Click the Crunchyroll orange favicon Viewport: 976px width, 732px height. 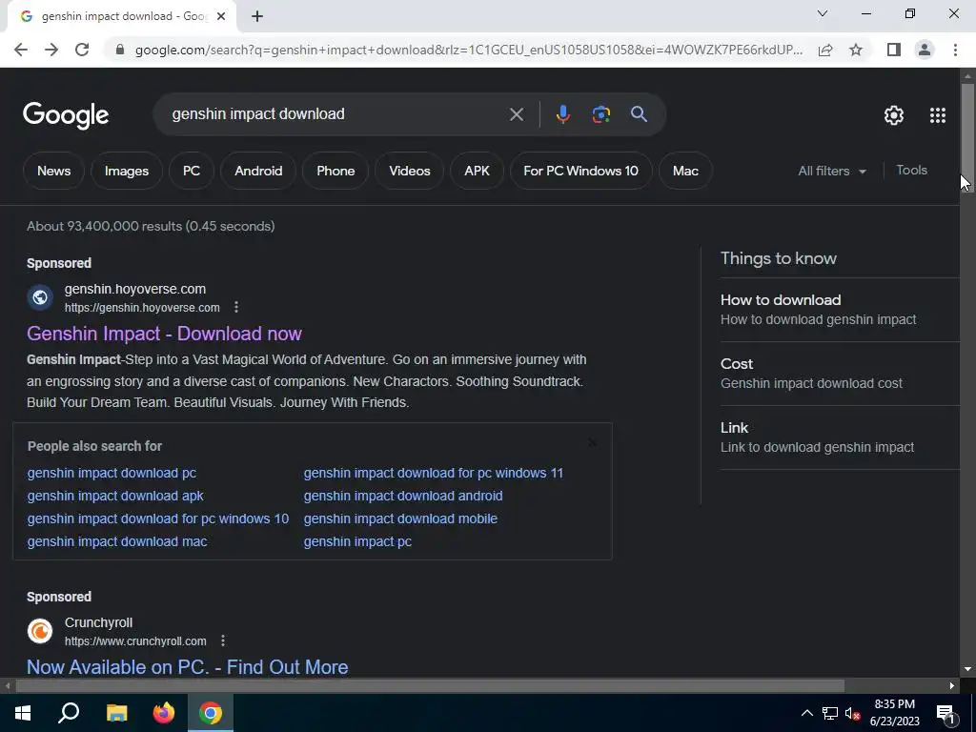[x=40, y=631]
